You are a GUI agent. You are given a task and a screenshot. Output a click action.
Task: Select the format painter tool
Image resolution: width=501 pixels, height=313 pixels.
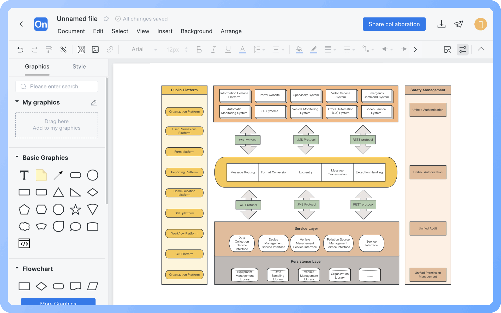click(49, 49)
